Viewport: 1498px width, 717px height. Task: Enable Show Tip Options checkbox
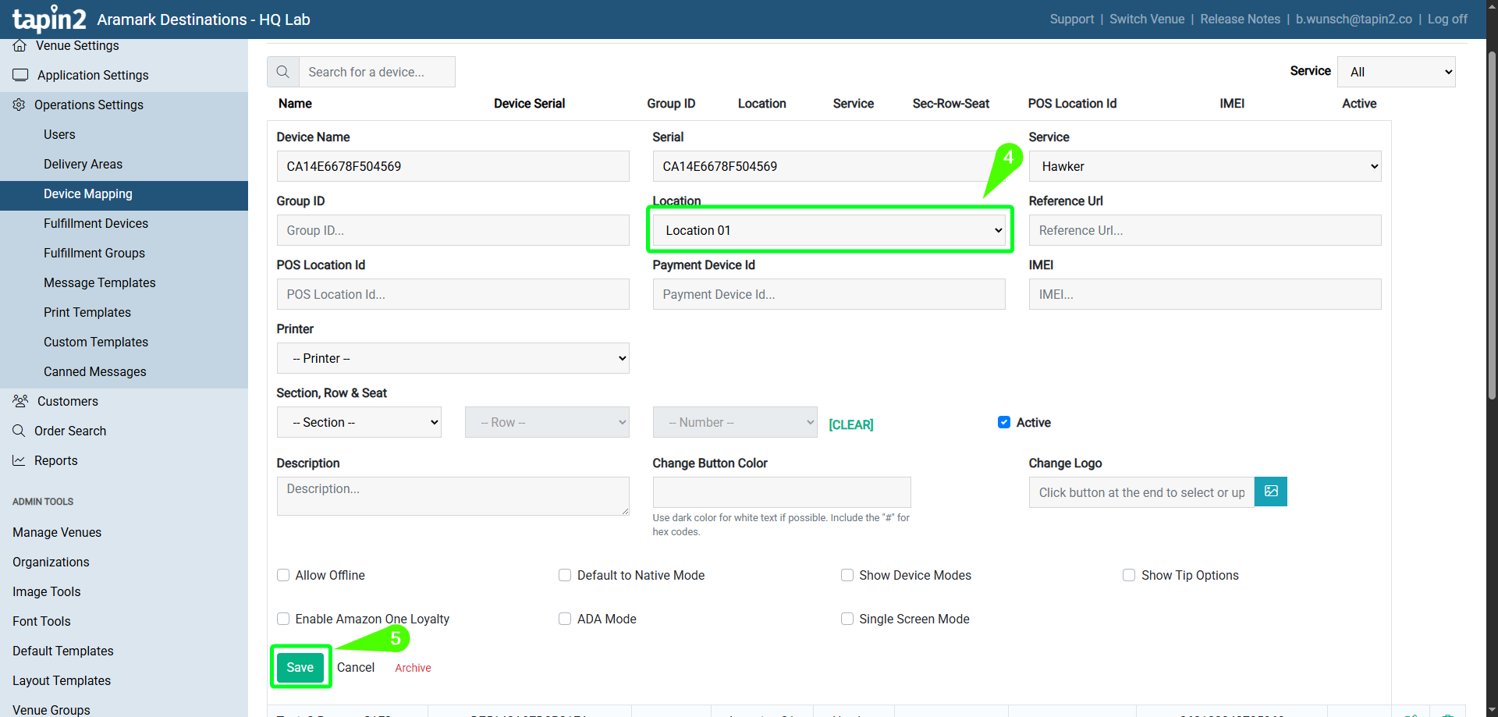tap(1129, 575)
